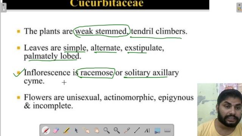Click the words 'solitary axillary'

152,73
